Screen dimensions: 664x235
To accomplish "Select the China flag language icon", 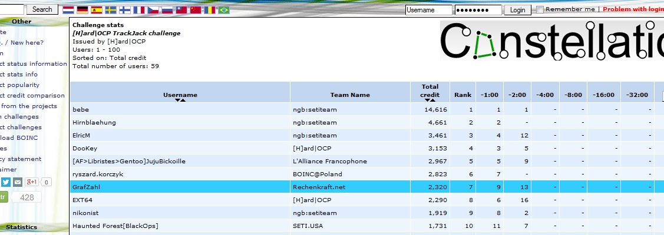I will [x=196, y=9].
